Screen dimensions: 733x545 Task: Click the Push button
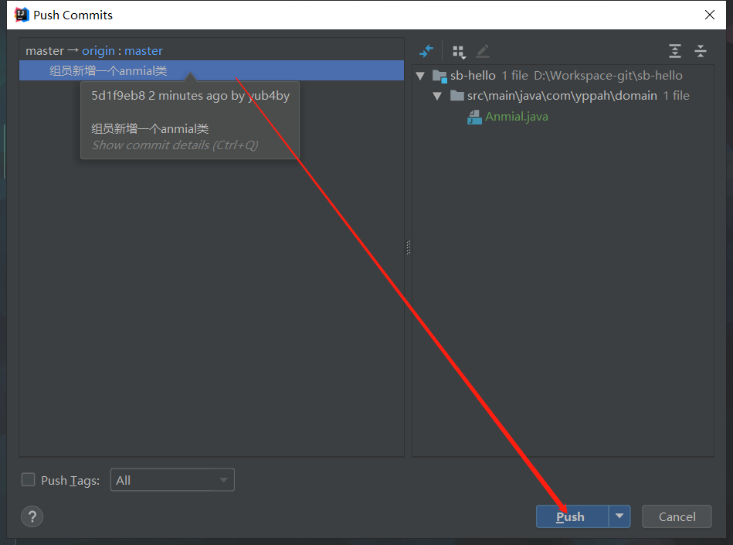pos(572,516)
